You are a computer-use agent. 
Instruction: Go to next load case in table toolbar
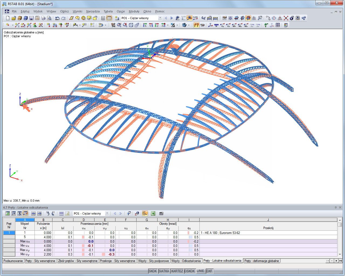pos(120,213)
